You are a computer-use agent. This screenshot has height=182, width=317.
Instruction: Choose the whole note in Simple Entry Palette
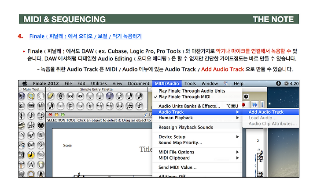click(x=80, y=96)
